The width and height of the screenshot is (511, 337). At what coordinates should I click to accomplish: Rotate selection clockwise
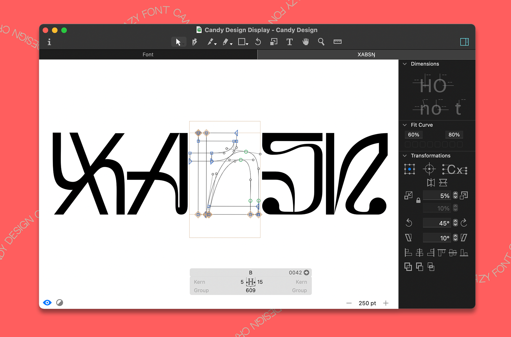pyautogui.click(x=464, y=223)
